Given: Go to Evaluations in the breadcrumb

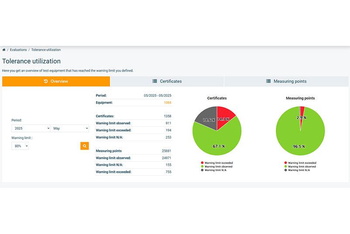Looking at the screenshot, I should click(x=18, y=50).
